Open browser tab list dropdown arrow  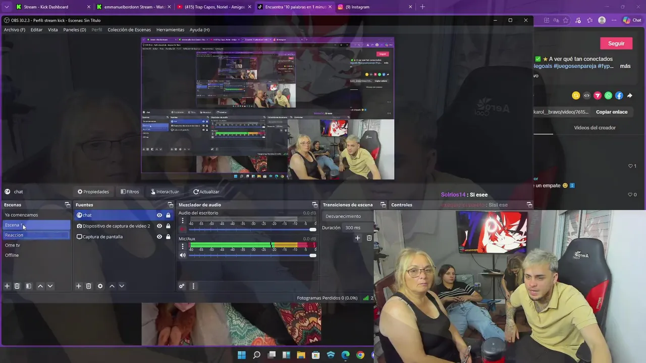[6, 7]
